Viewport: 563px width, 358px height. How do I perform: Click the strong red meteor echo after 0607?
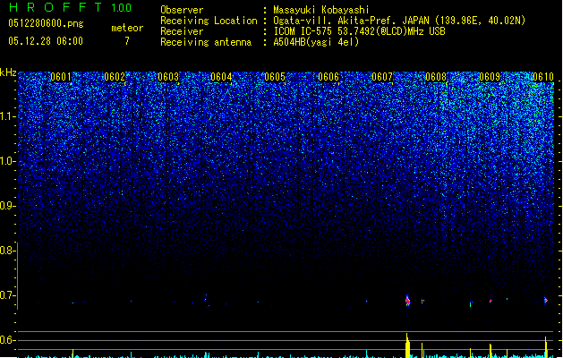(x=407, y=301)
